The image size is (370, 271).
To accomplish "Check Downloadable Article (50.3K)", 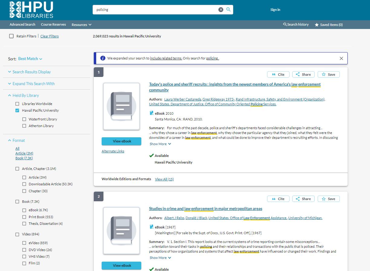I will 24,184.
